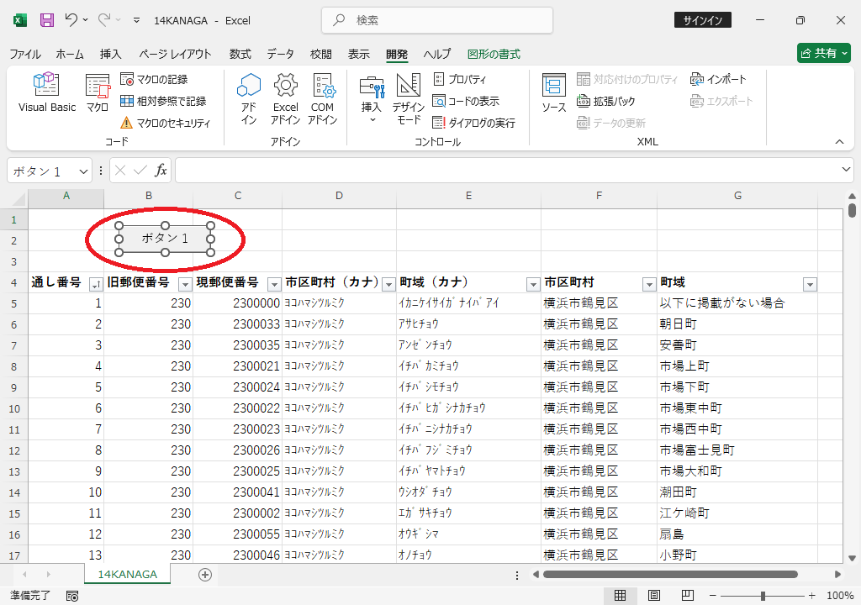Click the Insert Function fx icon

(161, 171)
